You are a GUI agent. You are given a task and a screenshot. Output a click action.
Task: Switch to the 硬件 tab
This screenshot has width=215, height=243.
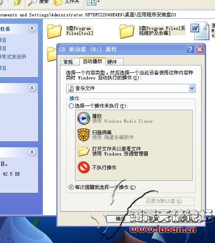[x=114, y=62]
